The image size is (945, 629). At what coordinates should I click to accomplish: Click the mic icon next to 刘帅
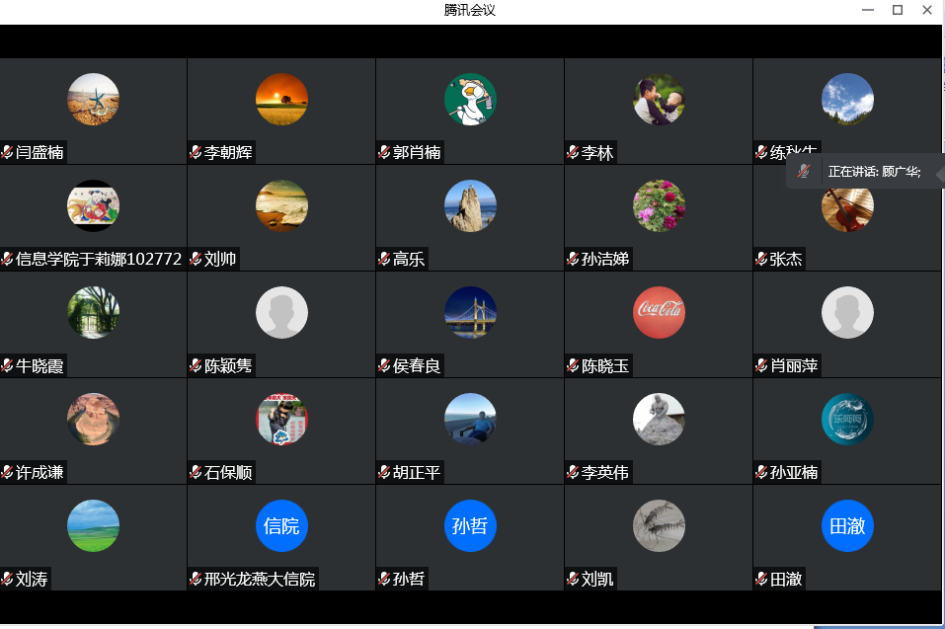[x=196, y=259]
